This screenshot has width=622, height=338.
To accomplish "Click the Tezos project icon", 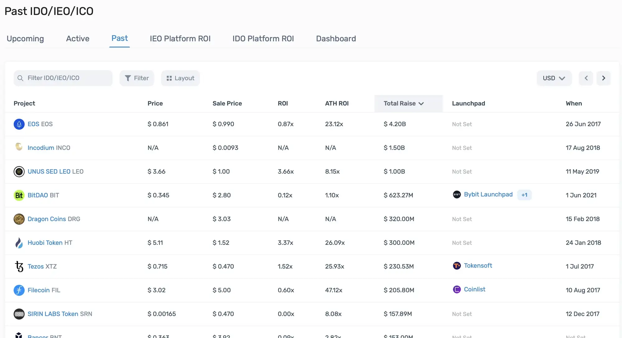I will (19, 266).
